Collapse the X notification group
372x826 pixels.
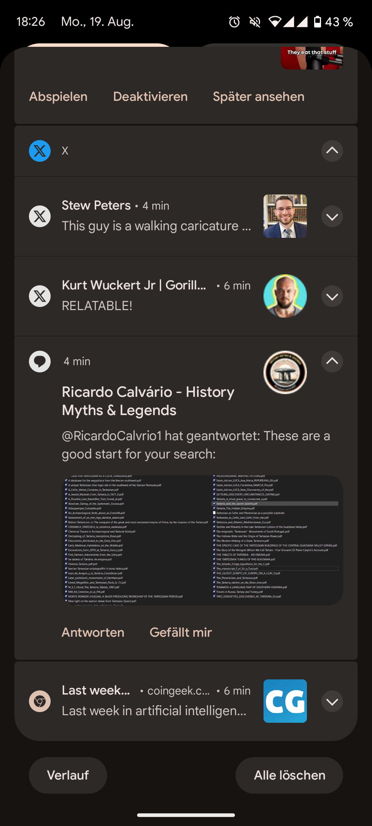(332, 151)
